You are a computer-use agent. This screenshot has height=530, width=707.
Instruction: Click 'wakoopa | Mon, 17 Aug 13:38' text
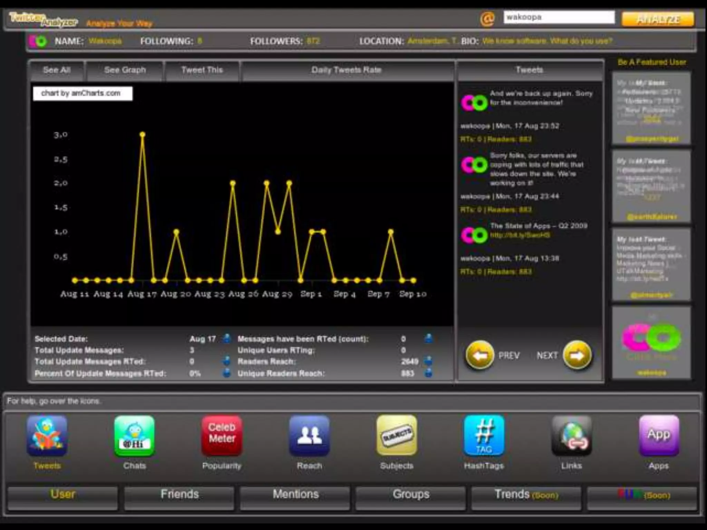click(510, 258)
